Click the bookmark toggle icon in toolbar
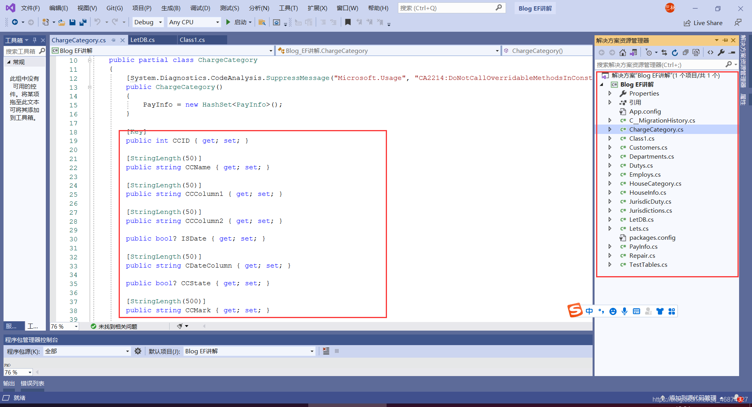This screenshot has height=407, width=752. (348, 22)
